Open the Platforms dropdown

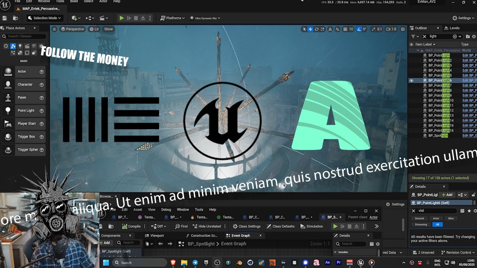click(173, 18)
